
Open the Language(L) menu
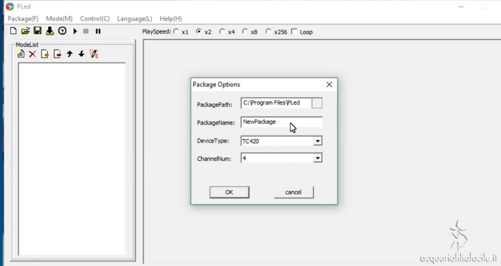tap(135, 19)
